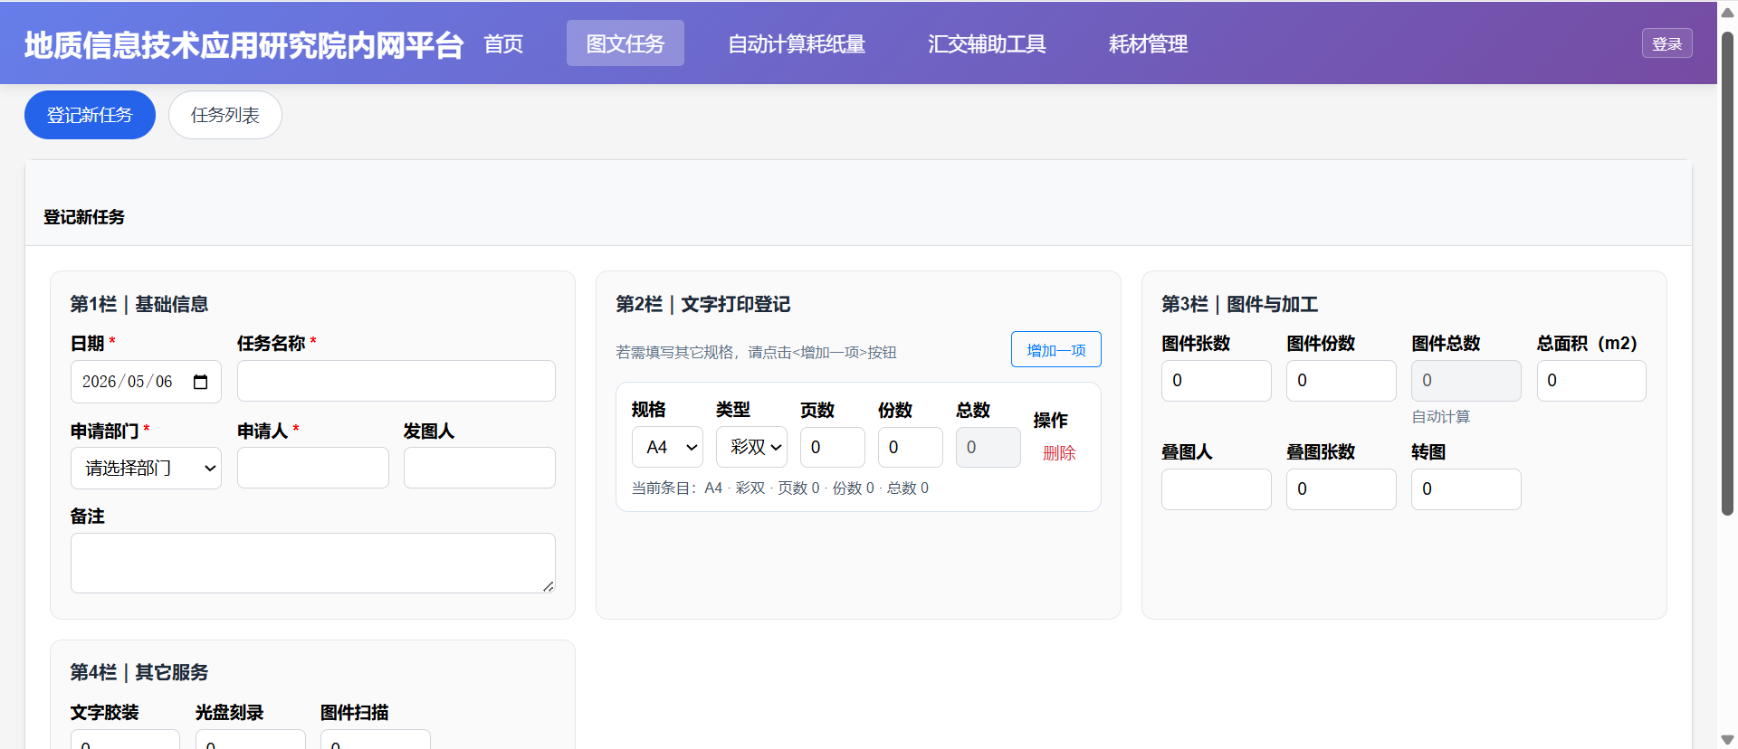Open the 申请部门 department dropdown
The height and width of the screenshot is (749, 1738).
point(146,468)
